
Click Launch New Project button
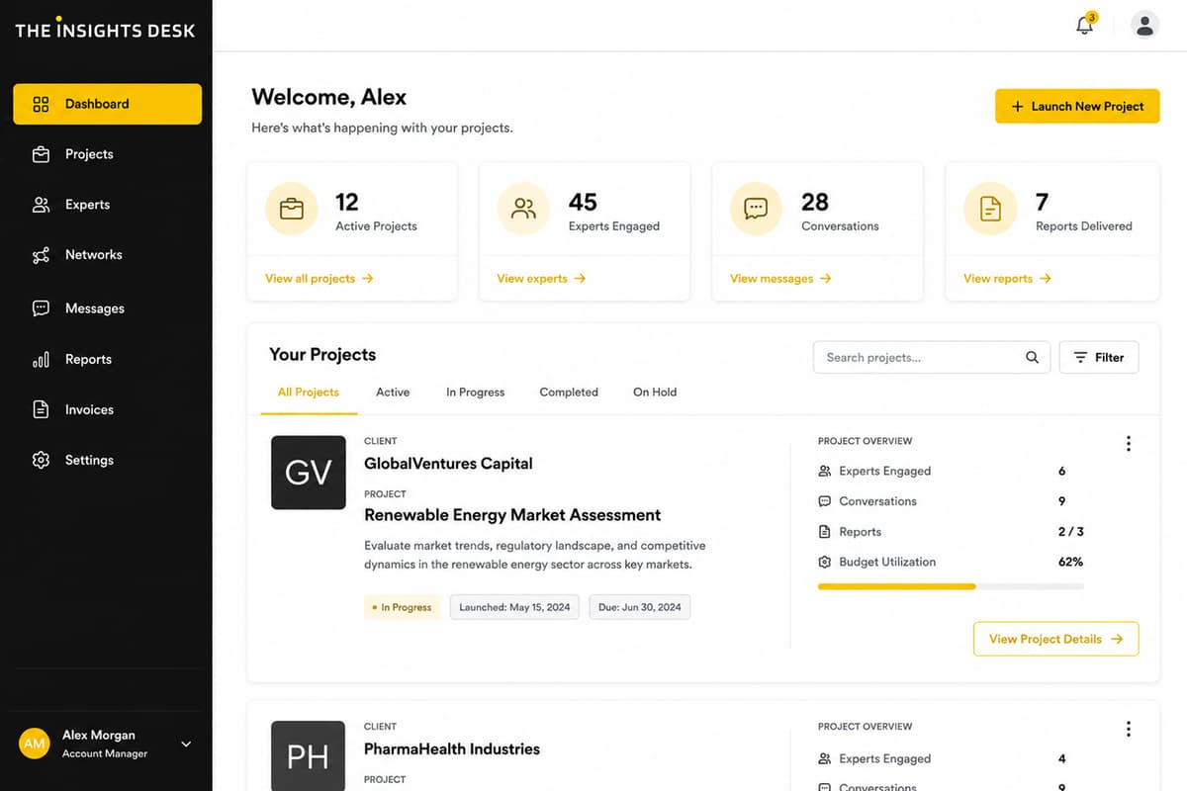[x=1077, y=106]
